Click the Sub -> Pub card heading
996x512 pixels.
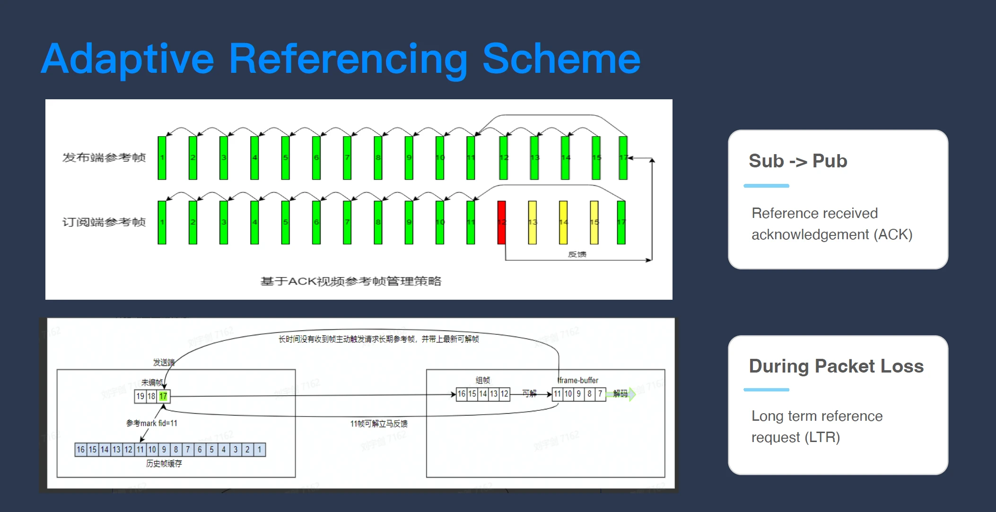[x=798, y=161]
